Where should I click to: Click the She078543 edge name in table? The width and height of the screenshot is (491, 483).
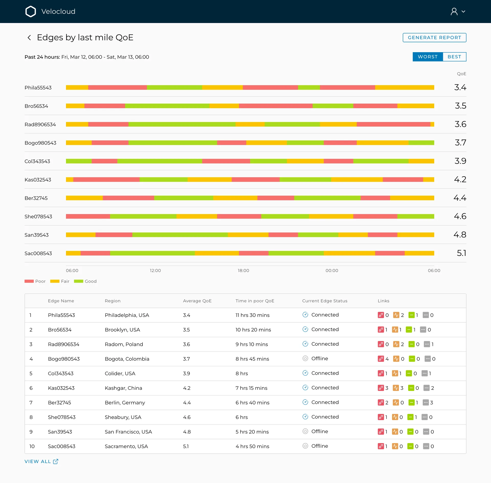click(62, 417)
